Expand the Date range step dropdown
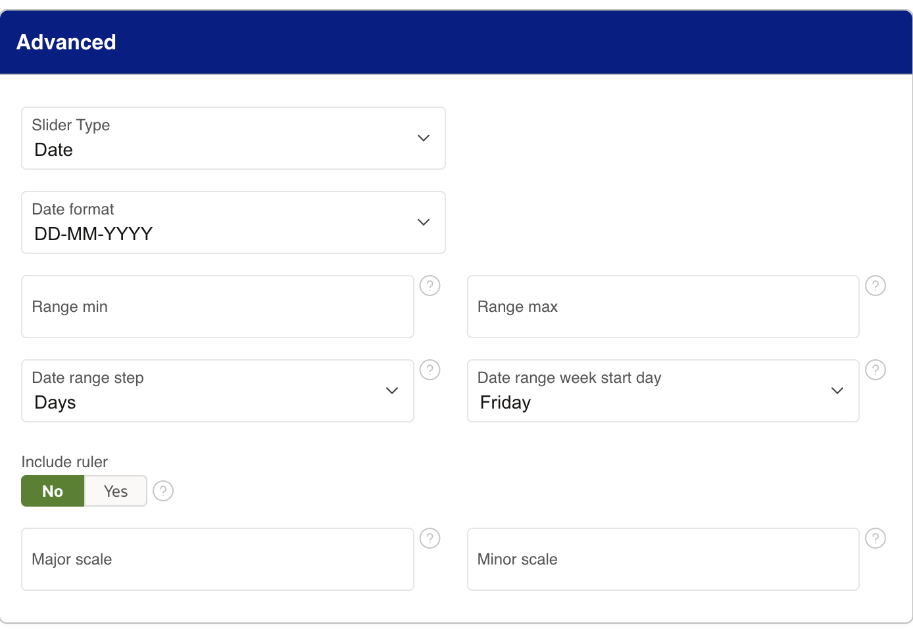913x629 pixels. pos(218,391)
